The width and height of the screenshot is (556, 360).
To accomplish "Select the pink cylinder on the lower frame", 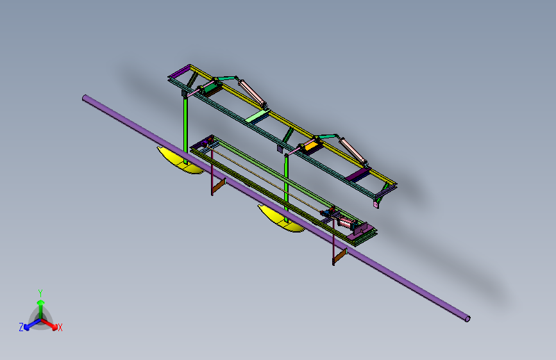I will point(346,222).
